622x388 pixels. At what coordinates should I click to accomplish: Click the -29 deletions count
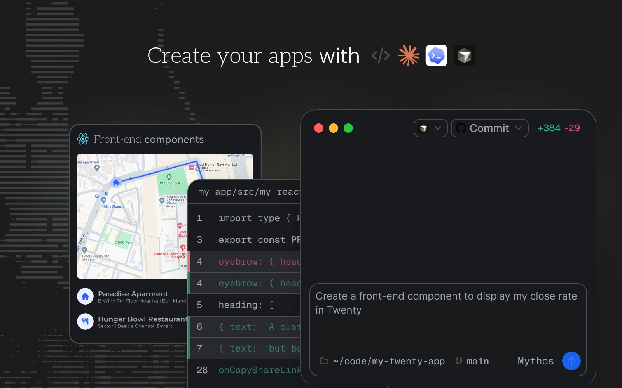tap(572, 128)
